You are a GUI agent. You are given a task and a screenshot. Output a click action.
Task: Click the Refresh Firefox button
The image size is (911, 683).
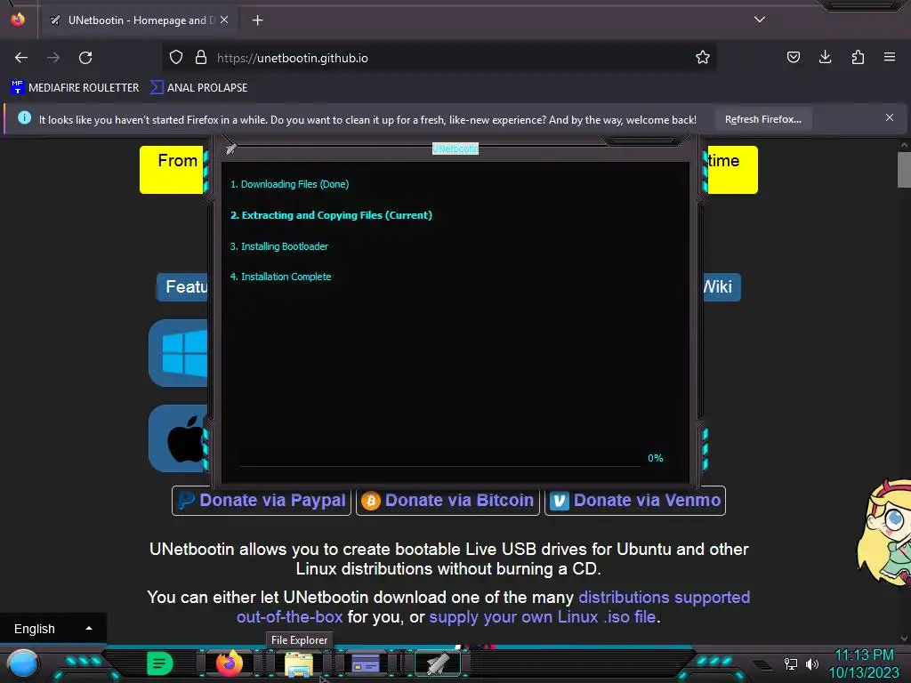[762, 119]
